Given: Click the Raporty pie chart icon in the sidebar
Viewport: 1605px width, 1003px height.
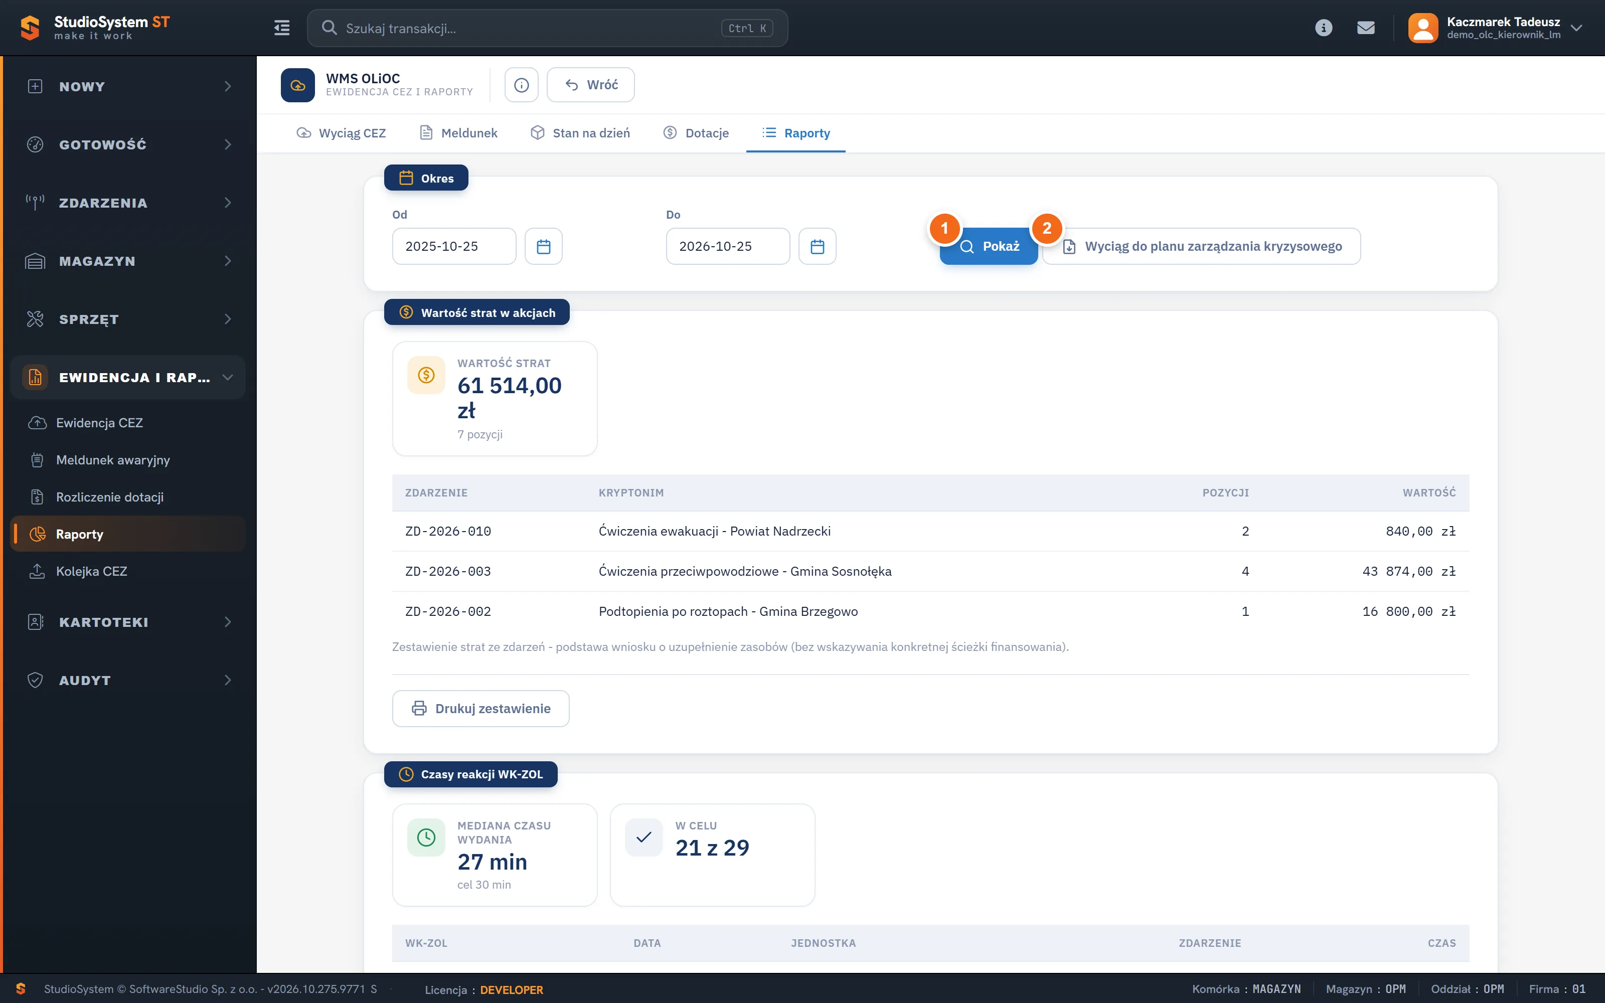Looking at the screenshot, I should tap(37, 534).
